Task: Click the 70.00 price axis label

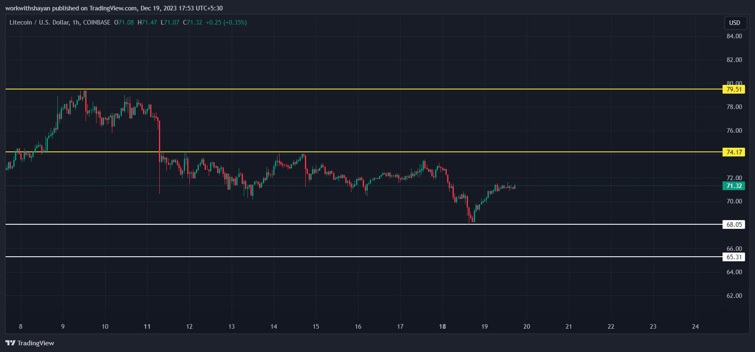Action: 734,201
